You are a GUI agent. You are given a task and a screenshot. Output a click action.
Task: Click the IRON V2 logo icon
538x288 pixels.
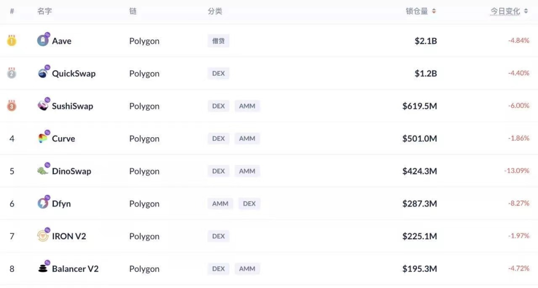(x=42, y=236)
